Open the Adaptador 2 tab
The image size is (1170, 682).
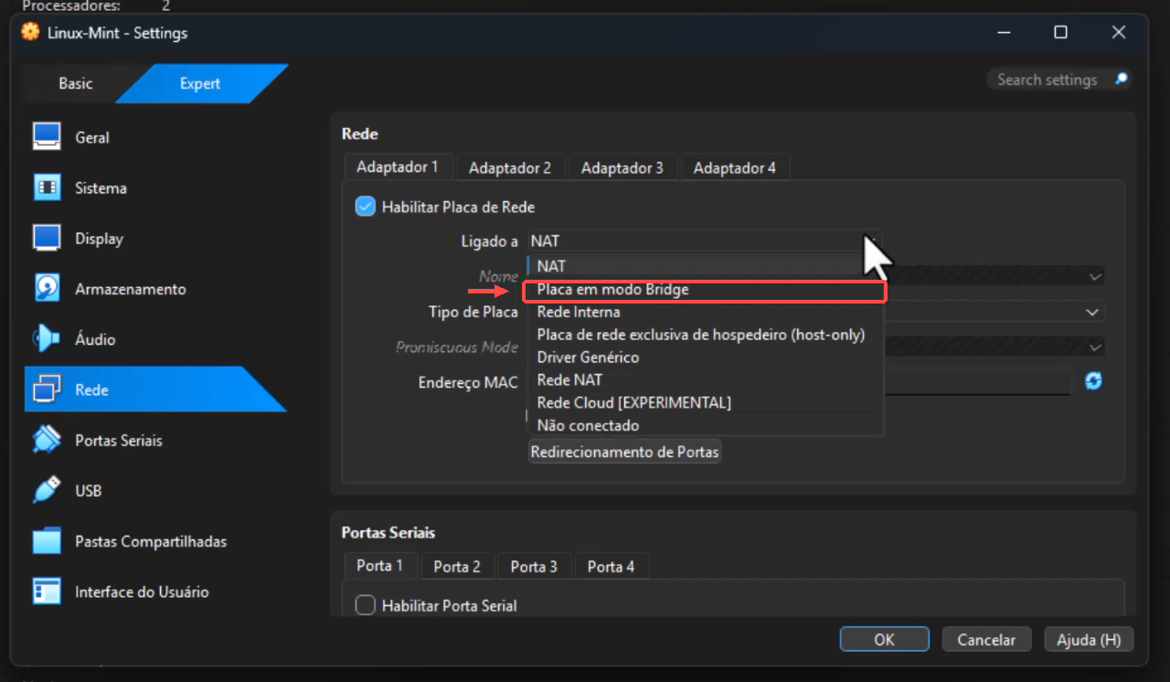click(x=510, y=167)
